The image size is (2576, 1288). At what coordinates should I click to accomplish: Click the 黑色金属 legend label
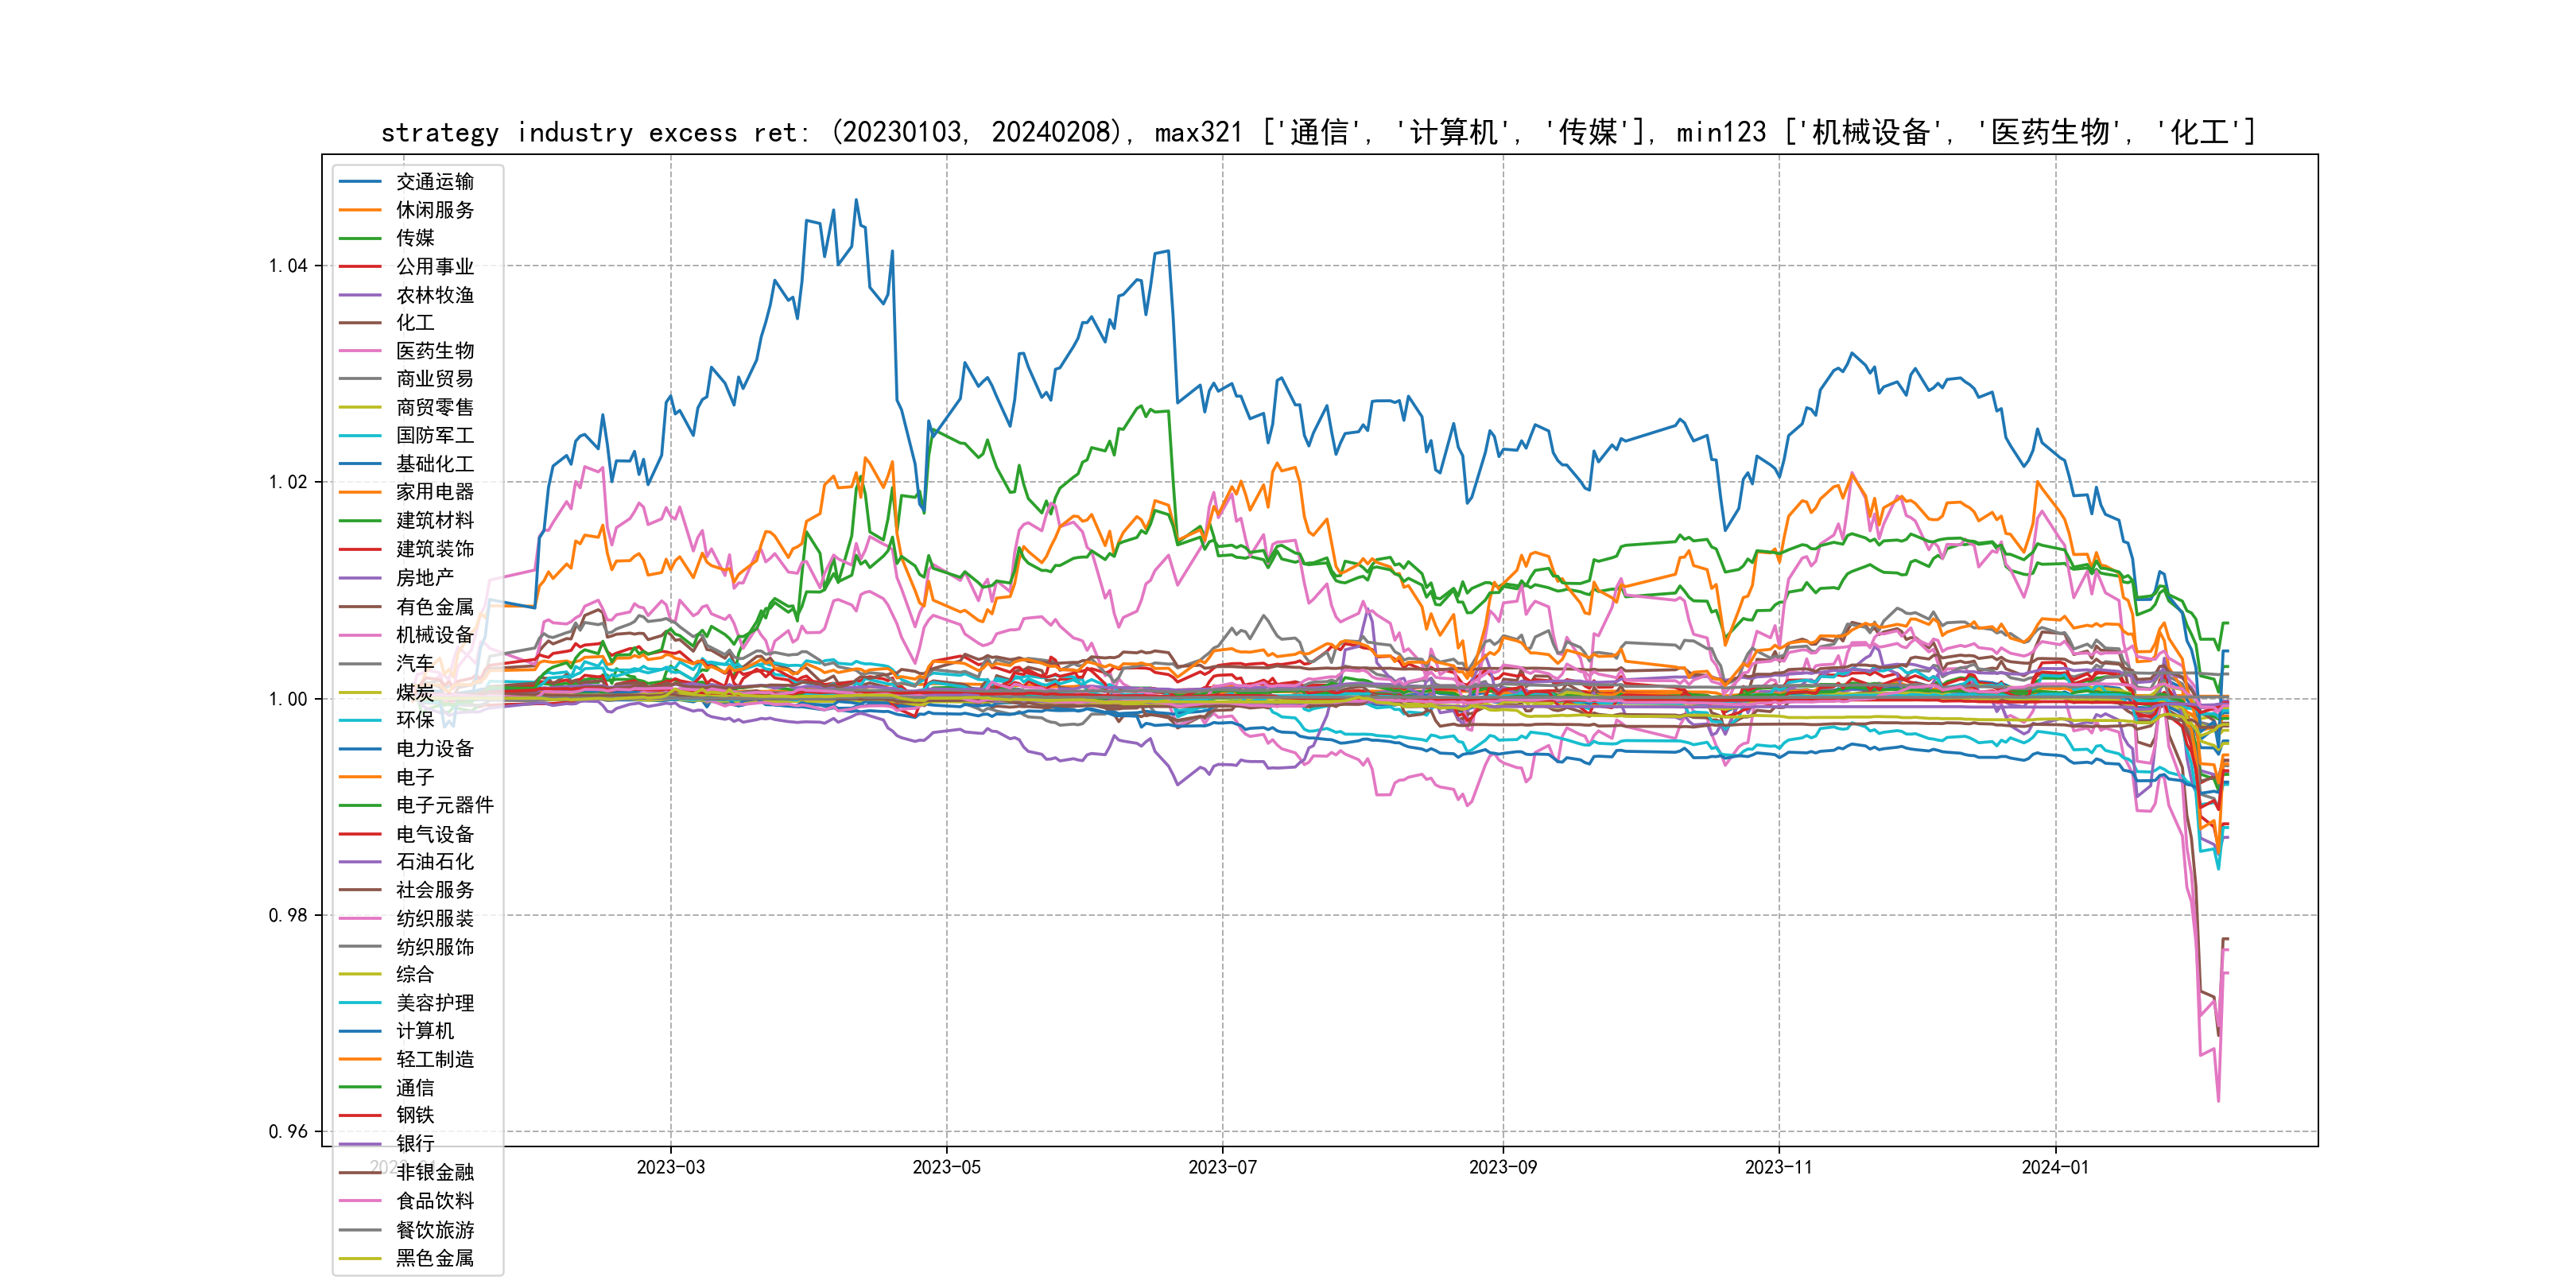point(434,1258)
